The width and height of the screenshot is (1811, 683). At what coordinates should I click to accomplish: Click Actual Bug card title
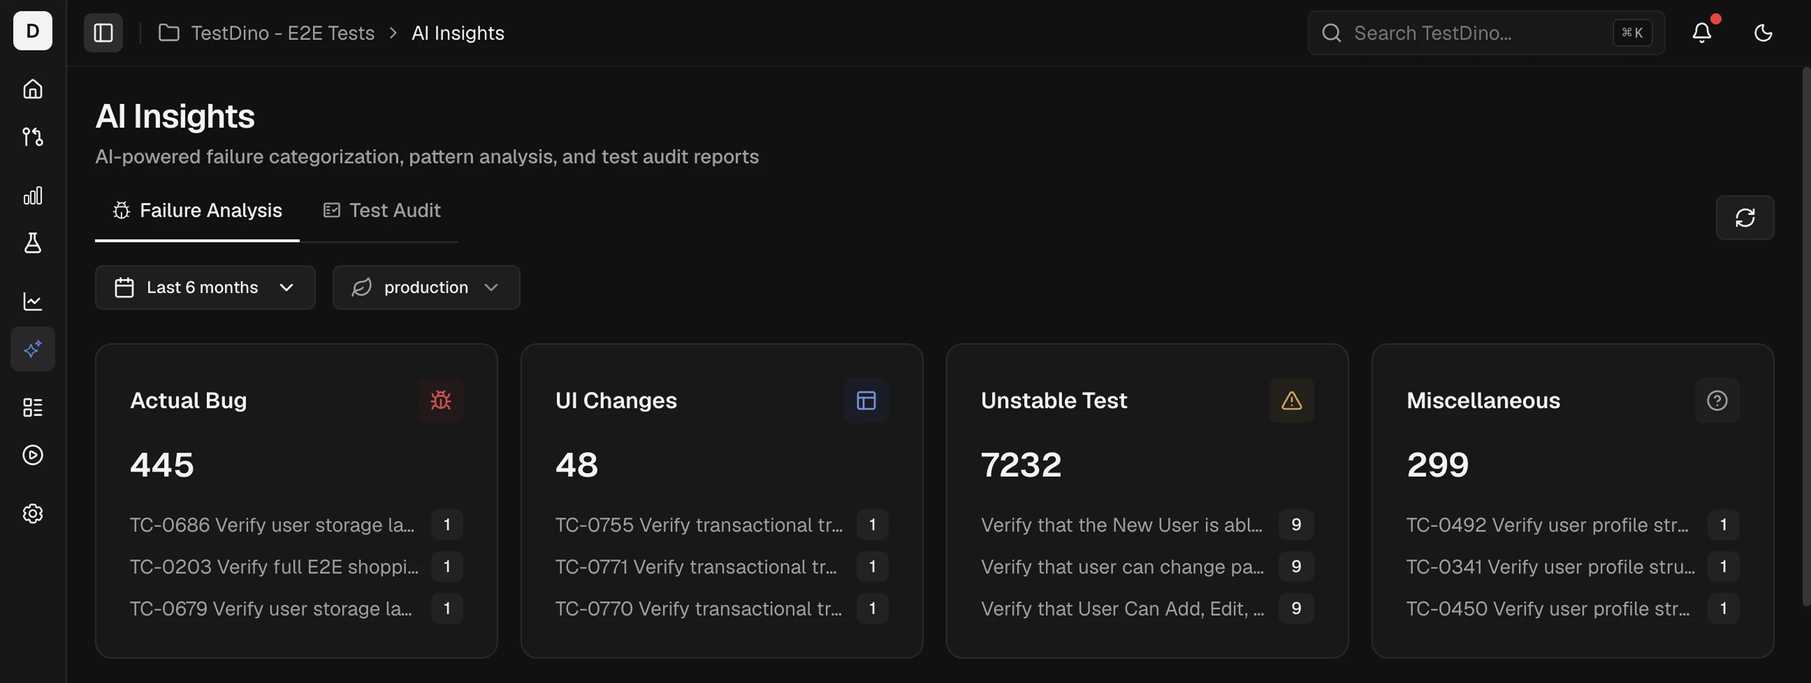point(189,400)
